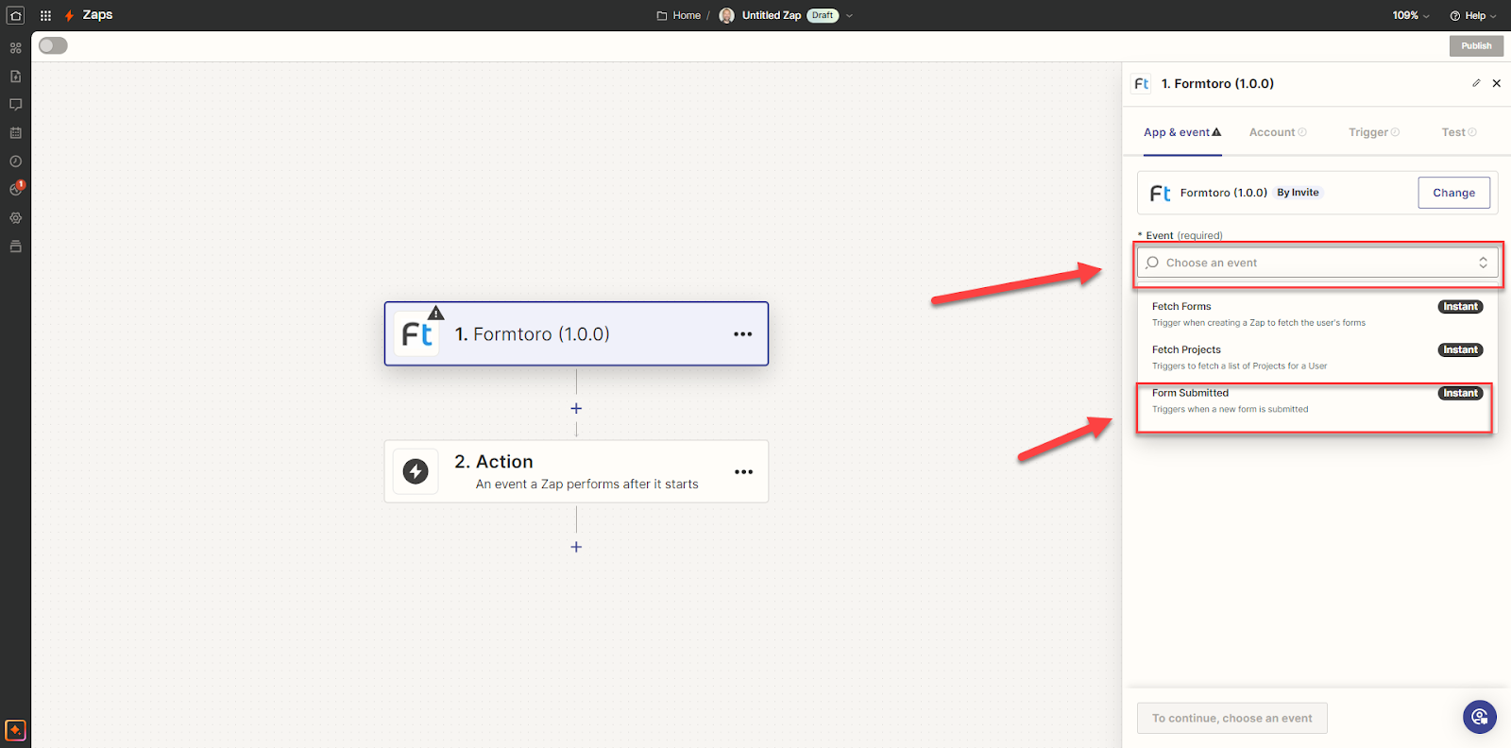
Task: Switch to the Test tab
Action: 1459,132
